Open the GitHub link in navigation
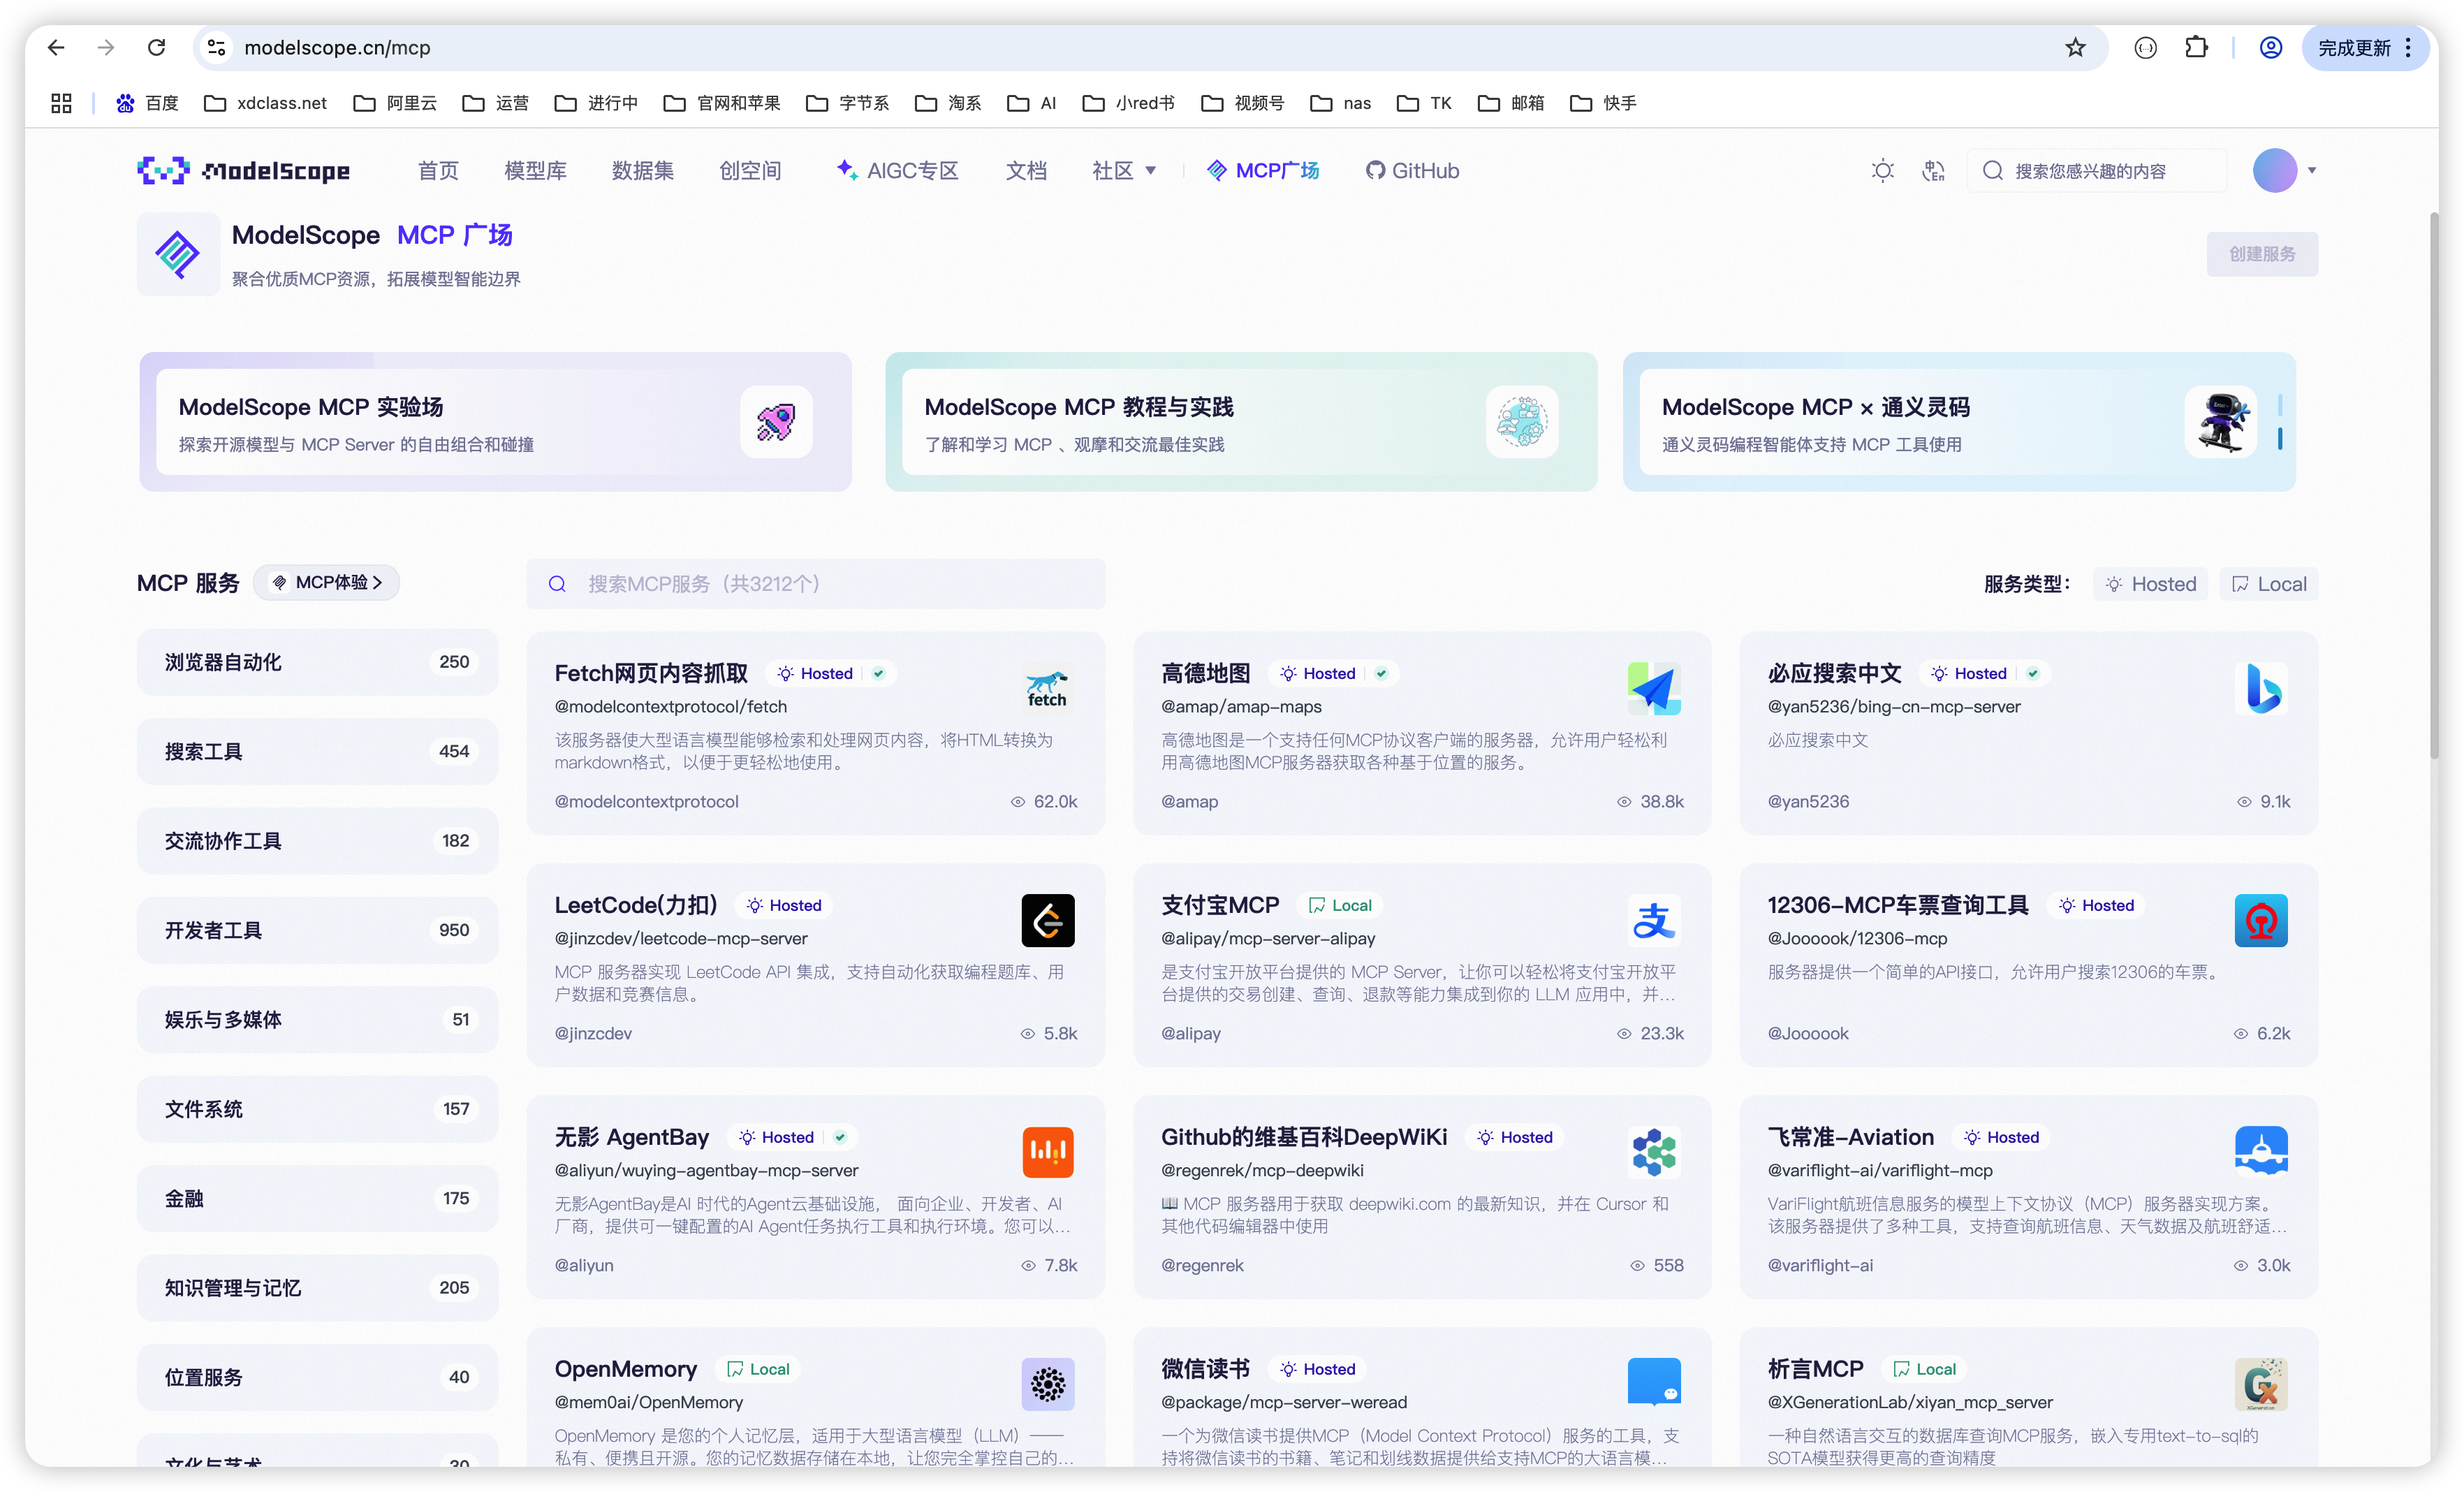Image resolution: width=2464 pixels, height=1492 pixels. tap(1412, 171)
